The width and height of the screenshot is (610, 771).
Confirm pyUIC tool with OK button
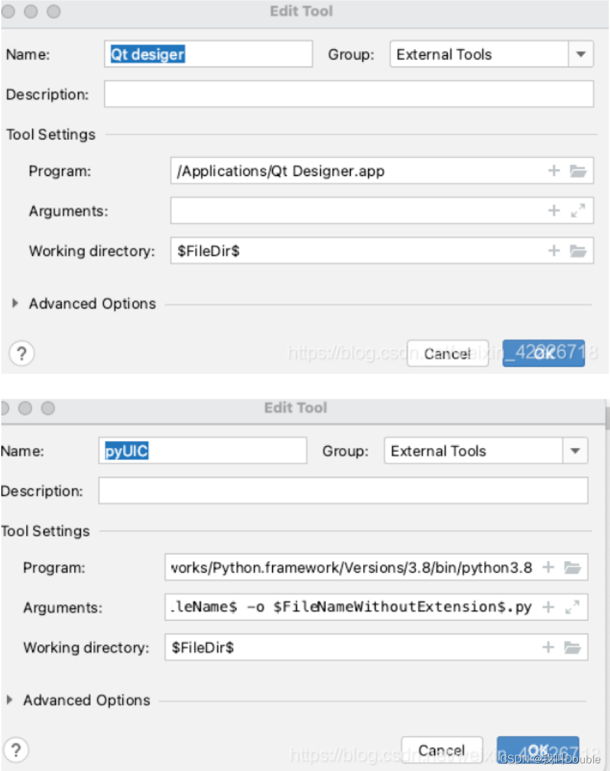click(538, 750)
